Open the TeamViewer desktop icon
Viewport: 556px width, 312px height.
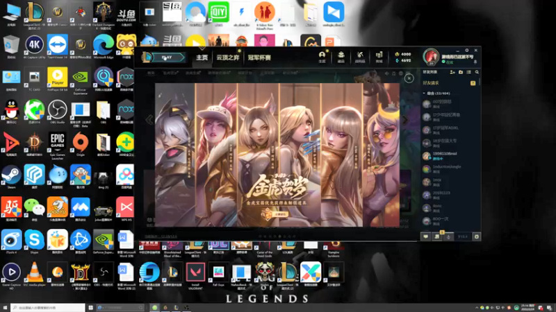tap(57, 46)
